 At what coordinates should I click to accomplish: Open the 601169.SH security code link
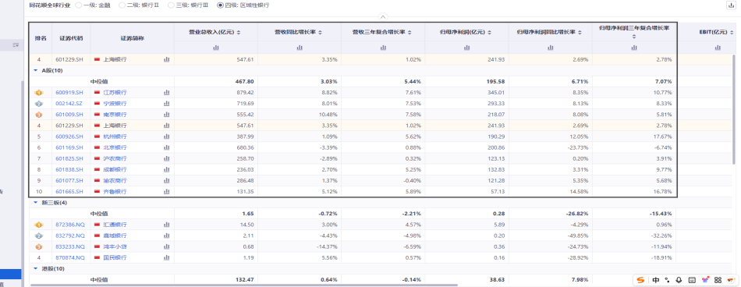tap(69, 147)
